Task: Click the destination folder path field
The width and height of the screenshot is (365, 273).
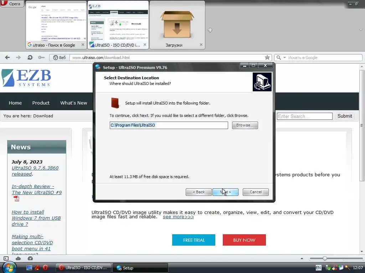Action: (169, 125)
